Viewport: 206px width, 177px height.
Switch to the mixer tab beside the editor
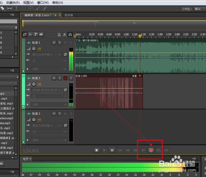pos(69,15)
